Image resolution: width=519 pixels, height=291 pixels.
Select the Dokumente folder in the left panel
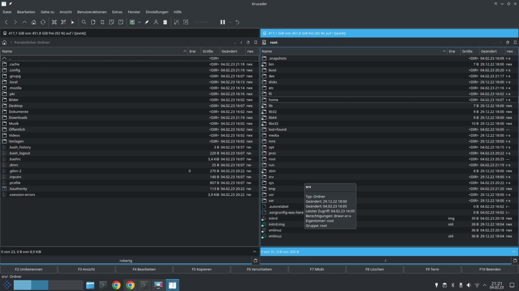pos(129,112)
